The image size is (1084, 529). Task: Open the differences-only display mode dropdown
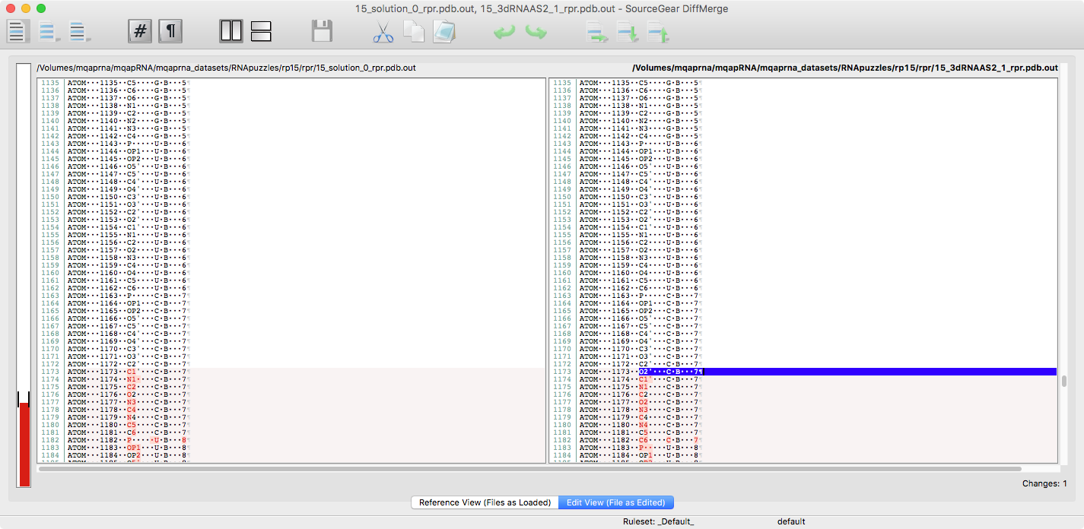click(x=50, y=32)
